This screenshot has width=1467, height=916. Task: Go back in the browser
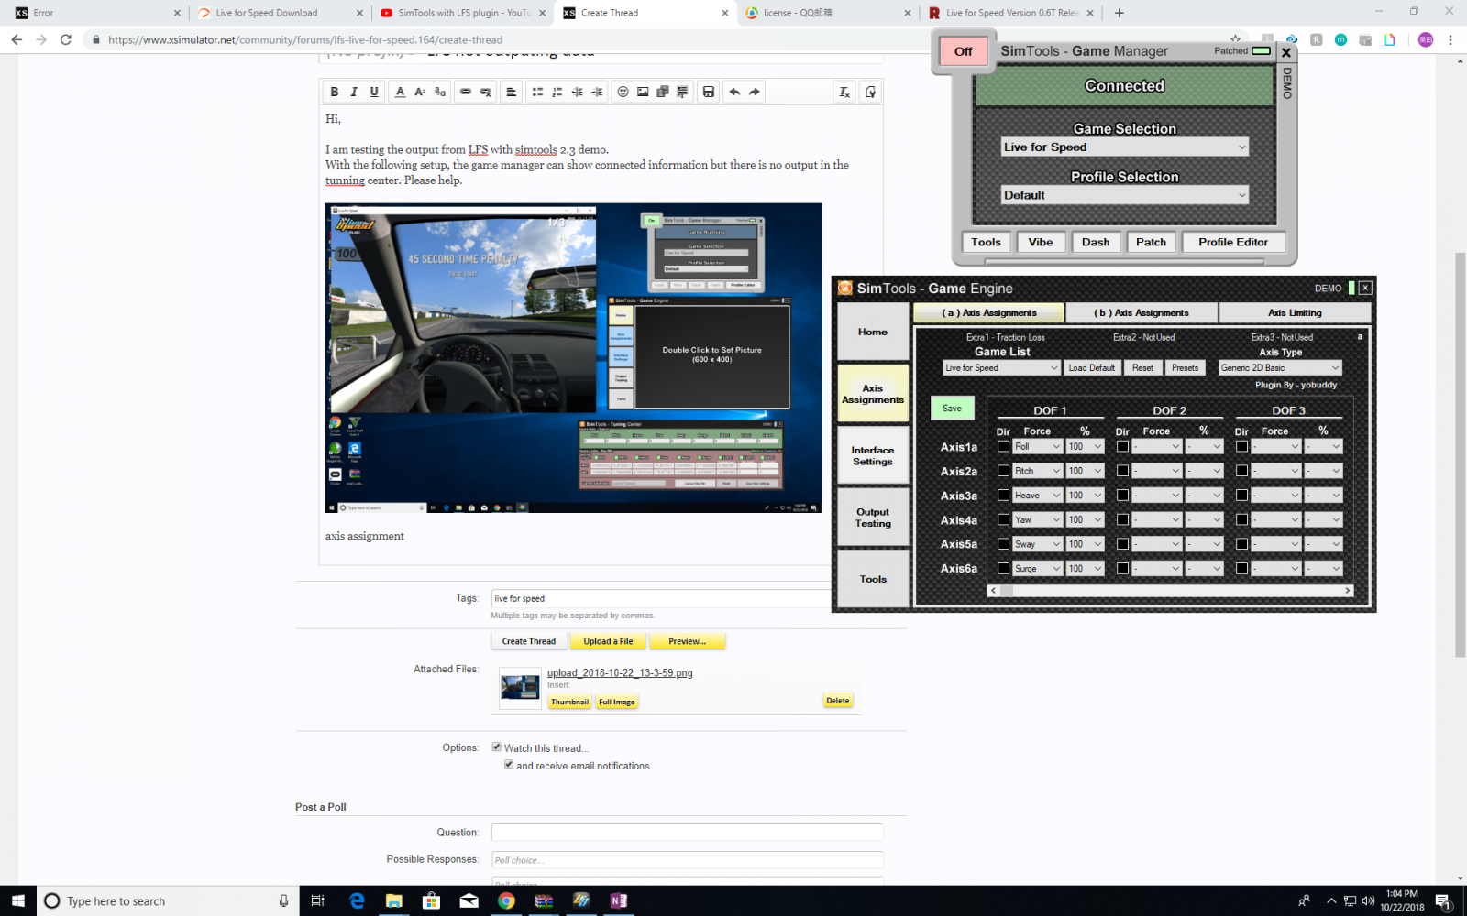(17, 39)
